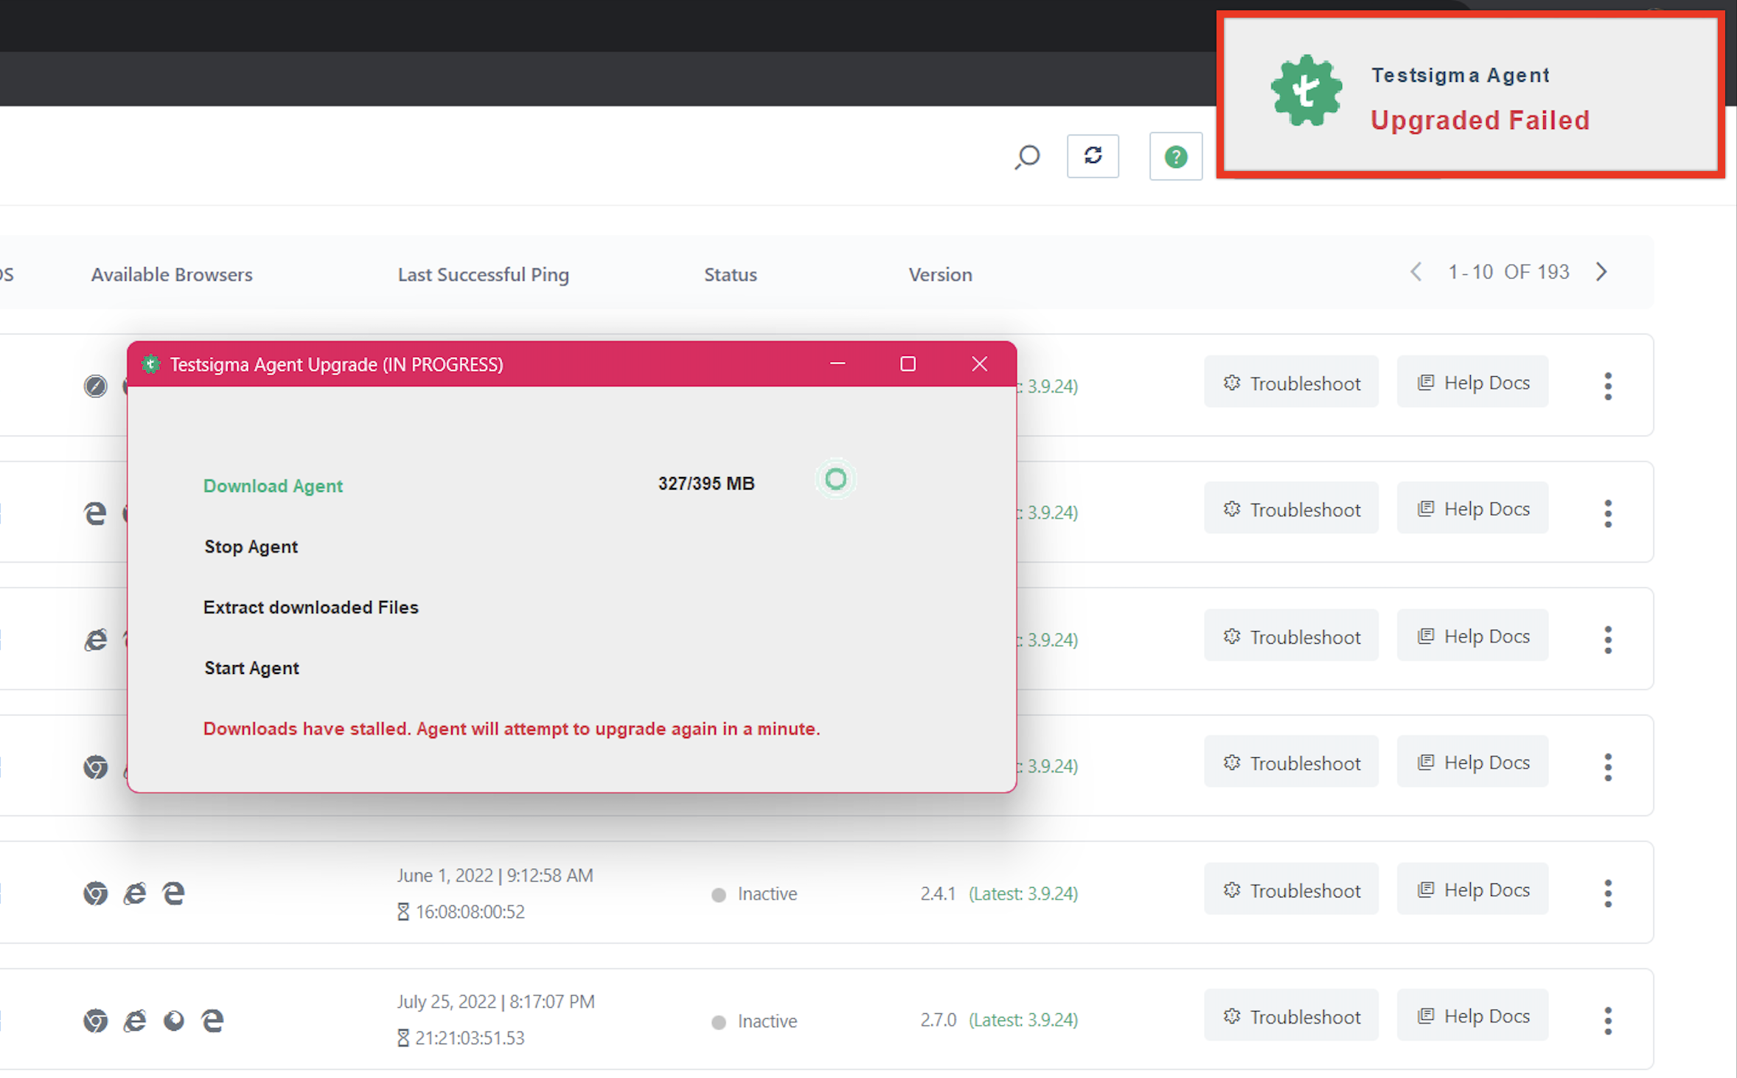The height and width of the screenshot is (1078, 1737).
Task: Open the kebab menu for the version 2.7.0 agent
Action: (1607, 1020)
